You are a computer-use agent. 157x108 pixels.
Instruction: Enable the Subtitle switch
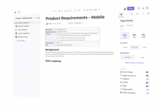tap(147, 79)
